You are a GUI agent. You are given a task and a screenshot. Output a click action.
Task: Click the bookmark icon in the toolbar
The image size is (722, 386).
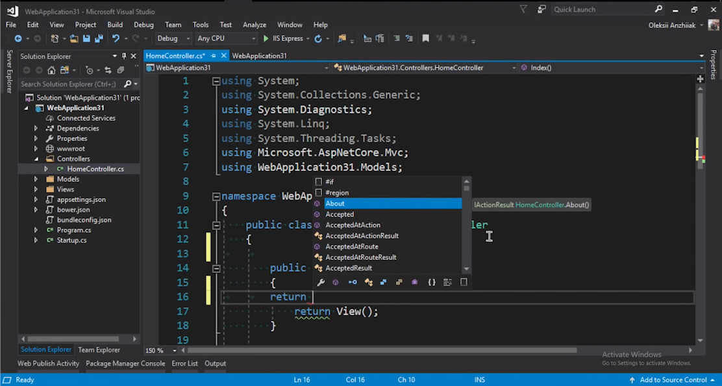click(x=426, y=39)
